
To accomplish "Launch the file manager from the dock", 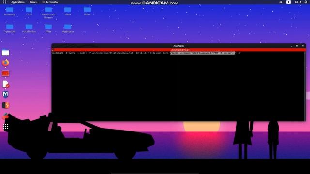I will 5,53.
